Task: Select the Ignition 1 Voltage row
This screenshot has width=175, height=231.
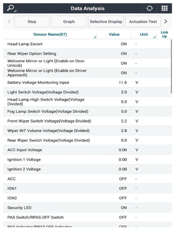Action: (x=87, y=160)
